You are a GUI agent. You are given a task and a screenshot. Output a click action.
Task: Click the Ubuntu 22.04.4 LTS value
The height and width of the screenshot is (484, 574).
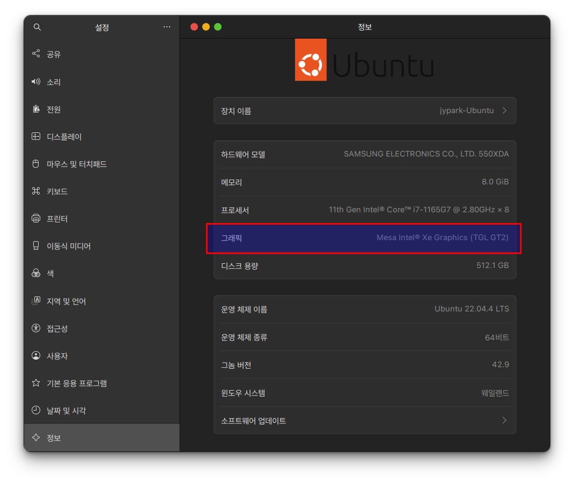472,309
